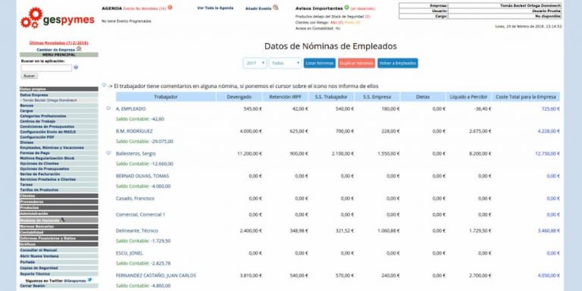The height and width of the screenshot is (291, 582).
Task: Open the 2017 year dropdown
Action: [255, 63]
